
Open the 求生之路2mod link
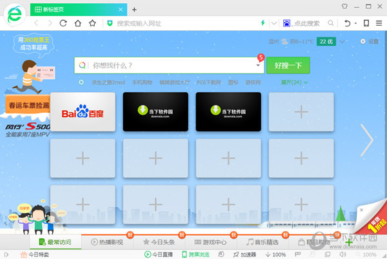pos(108,82)
